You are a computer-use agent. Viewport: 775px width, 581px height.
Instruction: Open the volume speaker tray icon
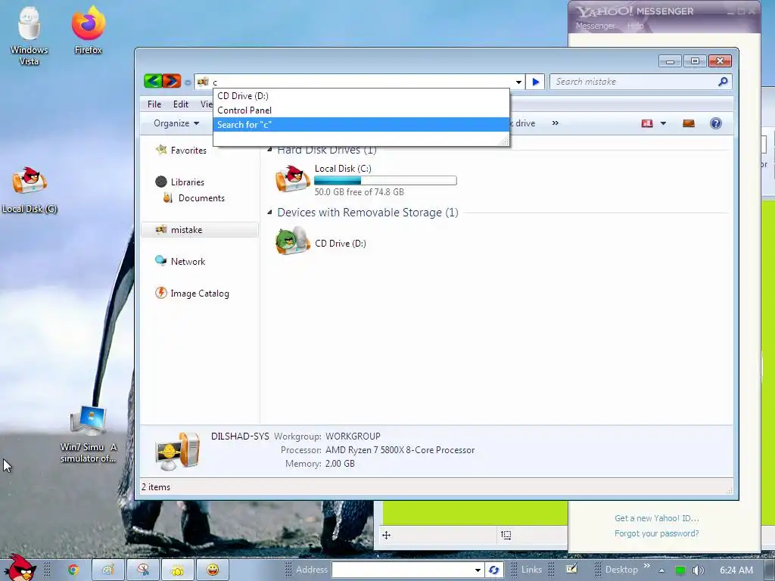698,570
